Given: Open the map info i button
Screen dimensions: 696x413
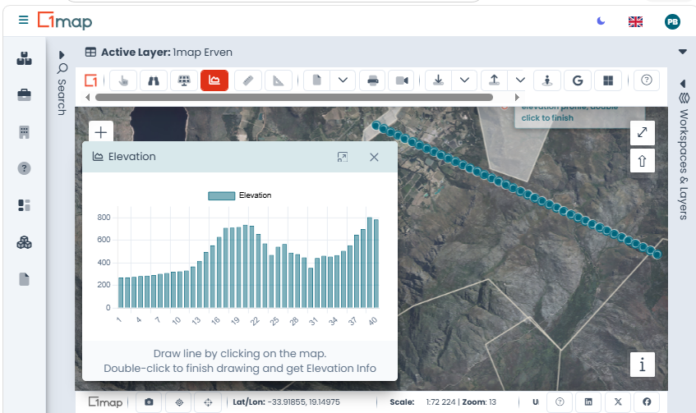Looking at the screenshot, I should click(643, 365).
